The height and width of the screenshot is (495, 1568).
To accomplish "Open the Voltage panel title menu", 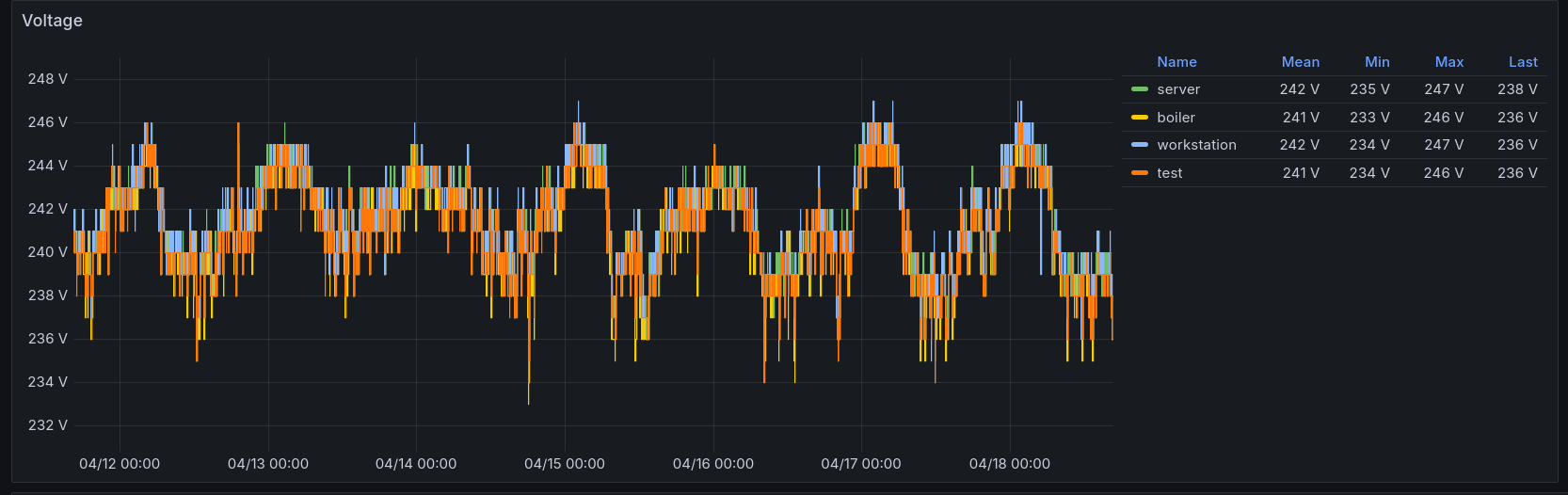I will tap(52, 21).
